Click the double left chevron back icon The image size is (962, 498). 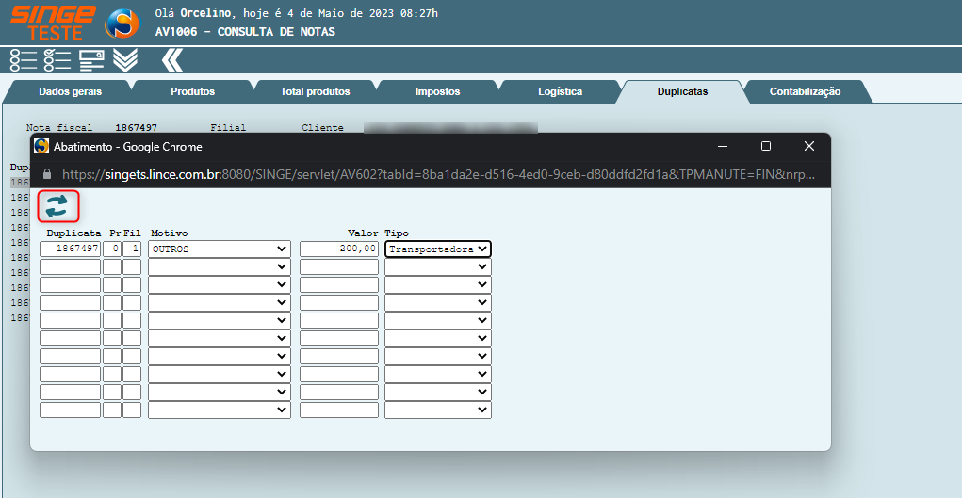click(171, 60)
